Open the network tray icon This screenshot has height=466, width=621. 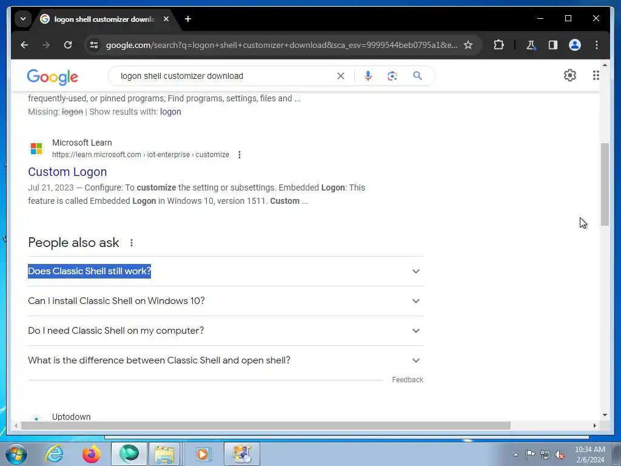click(x=545, y=454)
